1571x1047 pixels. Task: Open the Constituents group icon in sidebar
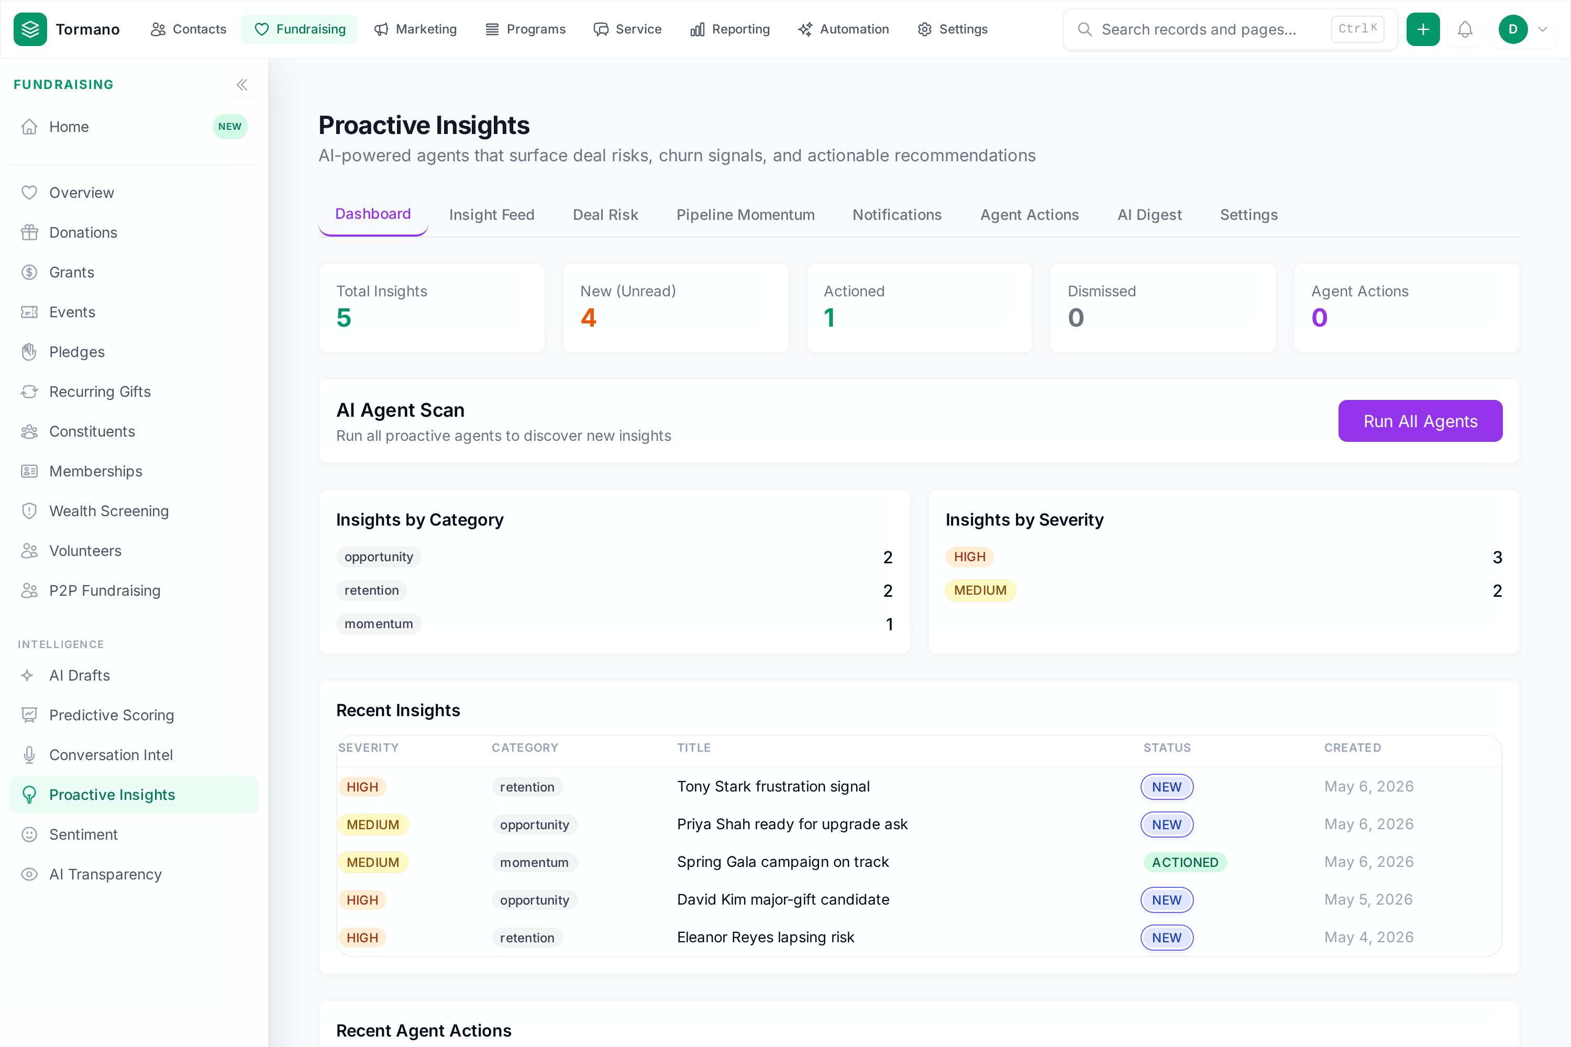click(29, 431)
